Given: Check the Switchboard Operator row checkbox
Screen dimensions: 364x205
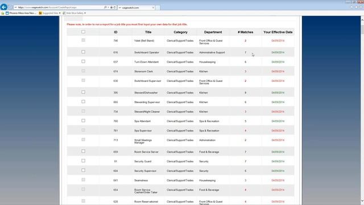Looking at the screenshot, I should tap(84, 52).
